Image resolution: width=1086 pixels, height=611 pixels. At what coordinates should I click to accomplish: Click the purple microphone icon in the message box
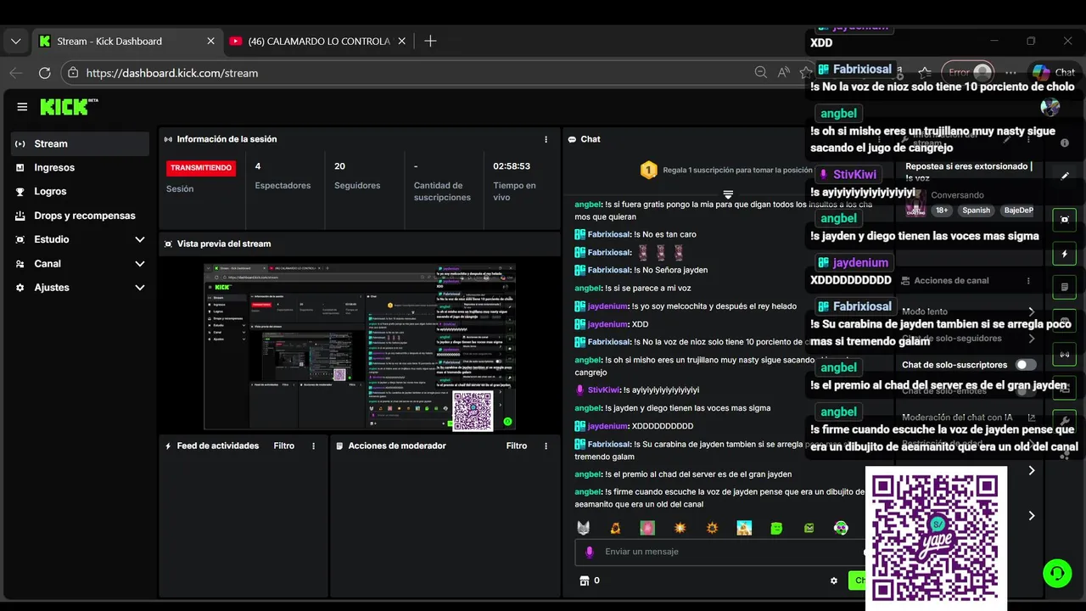click(x=590, y=552)
